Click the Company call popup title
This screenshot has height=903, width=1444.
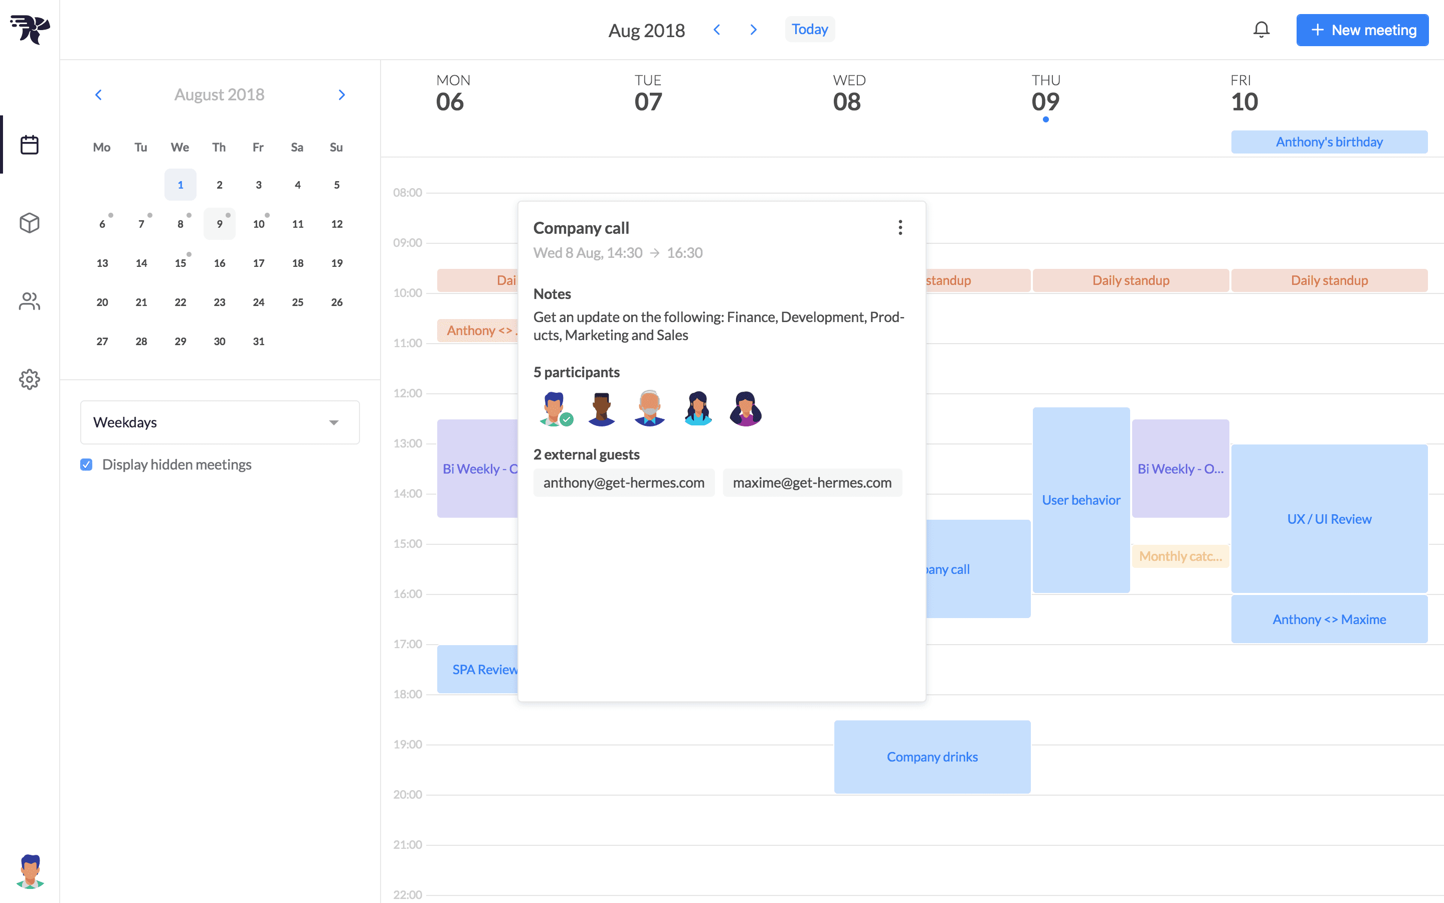(x=581, y=228)
